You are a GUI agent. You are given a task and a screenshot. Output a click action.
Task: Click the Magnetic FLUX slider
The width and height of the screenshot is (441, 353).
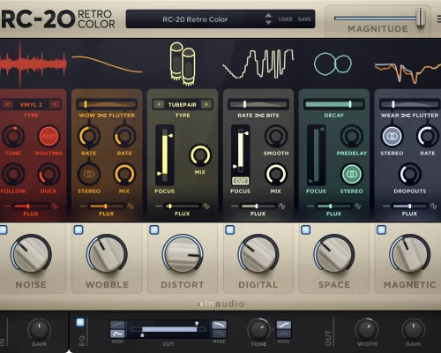(410, 206)
